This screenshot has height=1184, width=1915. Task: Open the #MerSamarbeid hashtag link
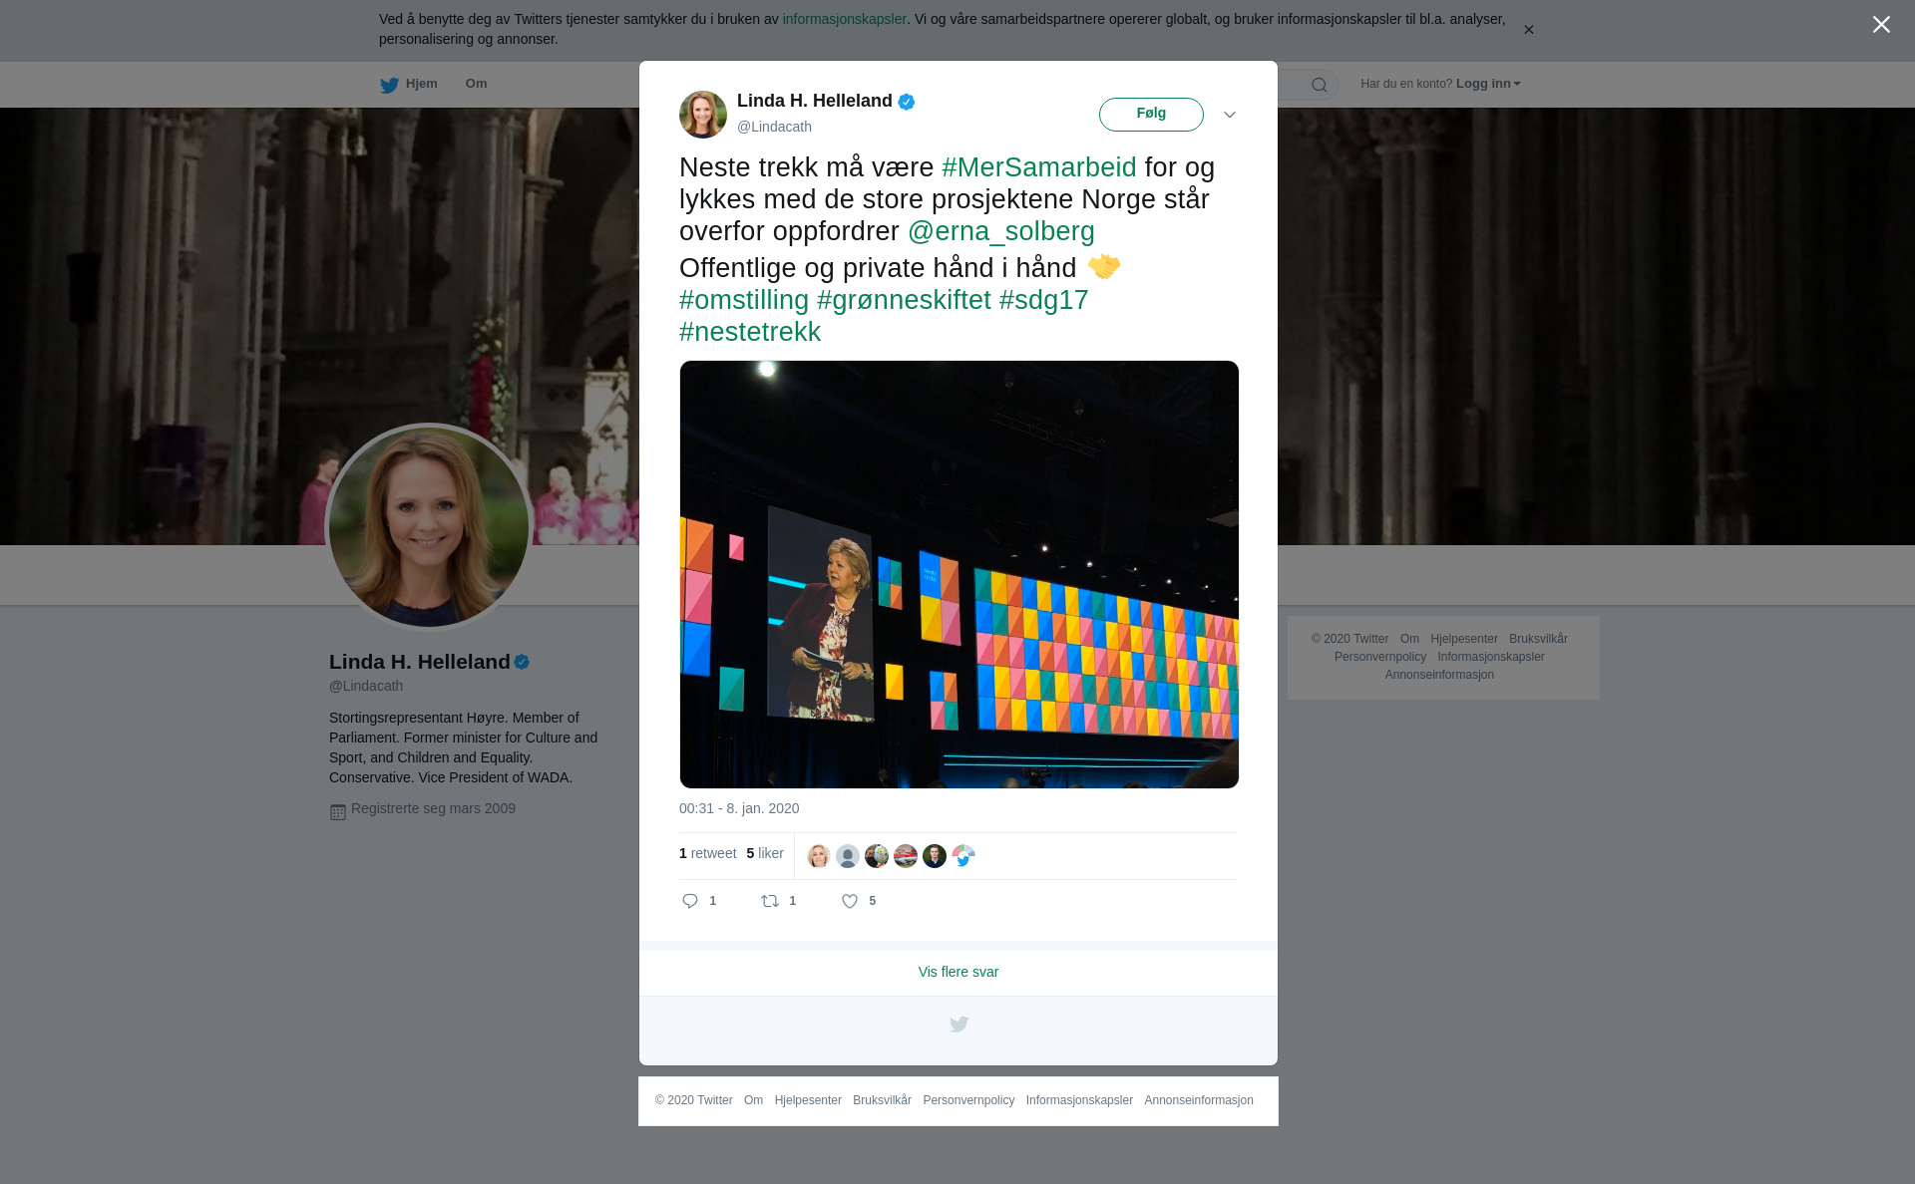click(x=1038, y=167)
